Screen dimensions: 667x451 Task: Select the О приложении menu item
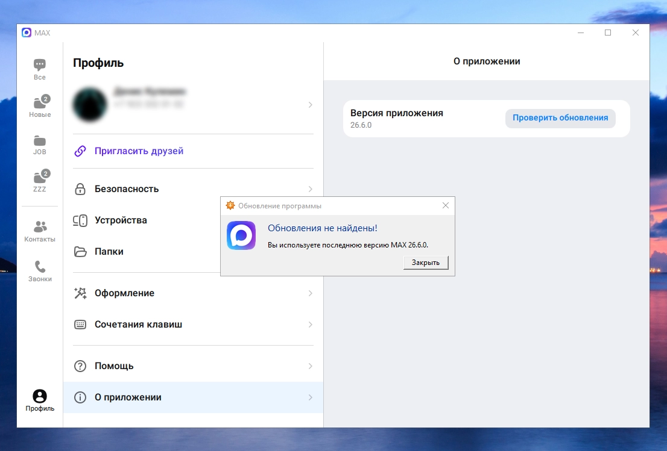tap(193, 397)
